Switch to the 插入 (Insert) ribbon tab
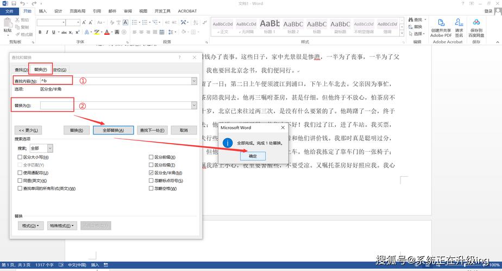This screenshot has height=271, width=502. click(x=42, y=11)
